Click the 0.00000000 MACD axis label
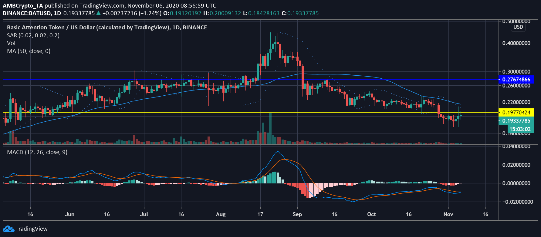The image size is (541, 237). tap(516, 183)
